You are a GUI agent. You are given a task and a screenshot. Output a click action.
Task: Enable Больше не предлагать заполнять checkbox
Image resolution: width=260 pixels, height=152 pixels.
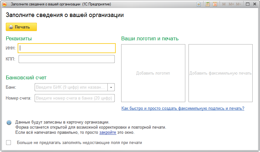(8, 143)
